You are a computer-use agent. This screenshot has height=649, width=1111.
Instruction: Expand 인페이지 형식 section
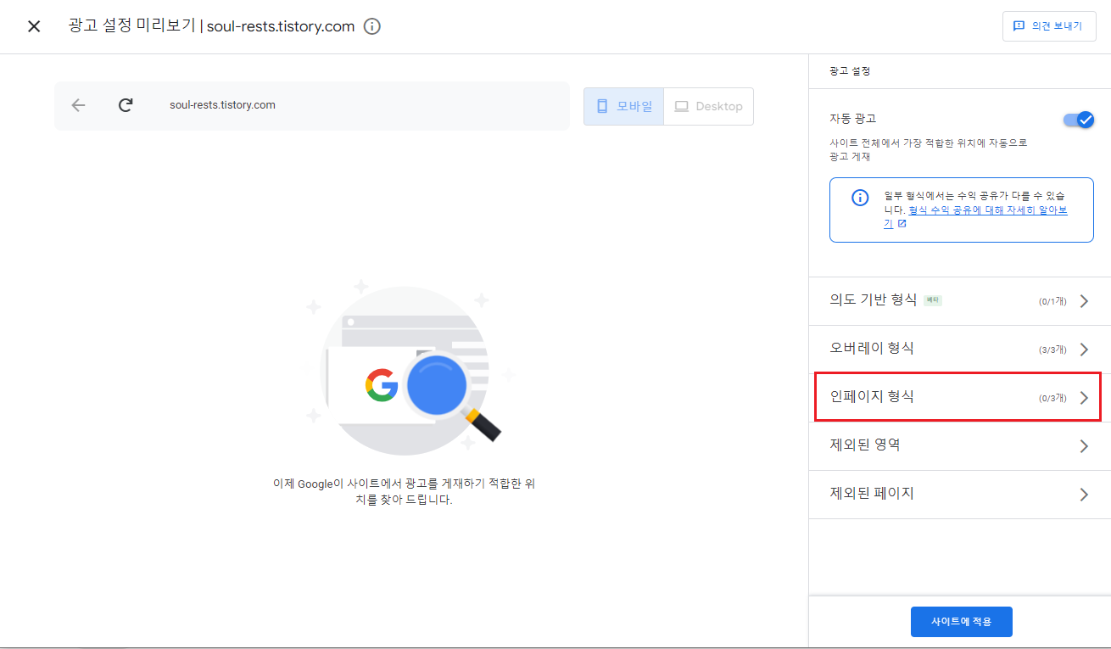(960, 397)
